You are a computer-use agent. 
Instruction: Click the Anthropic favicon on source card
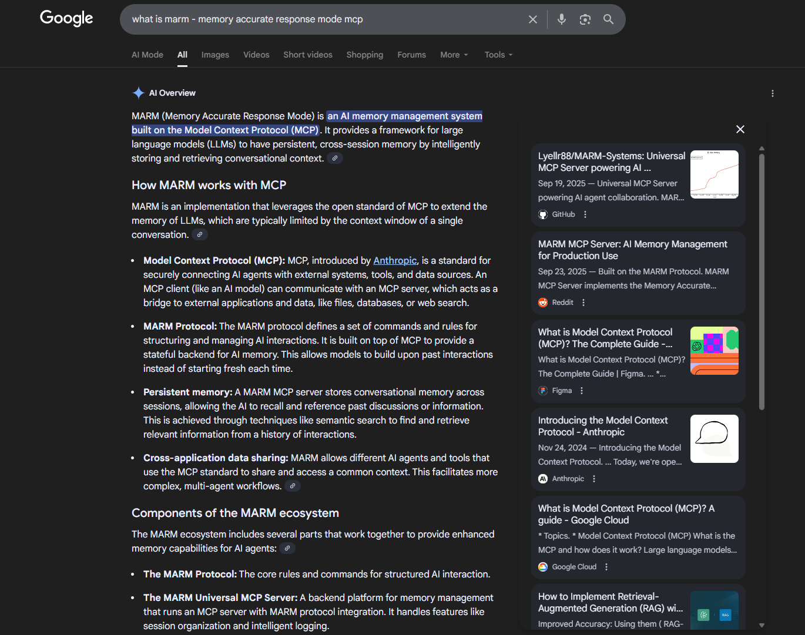543,479
